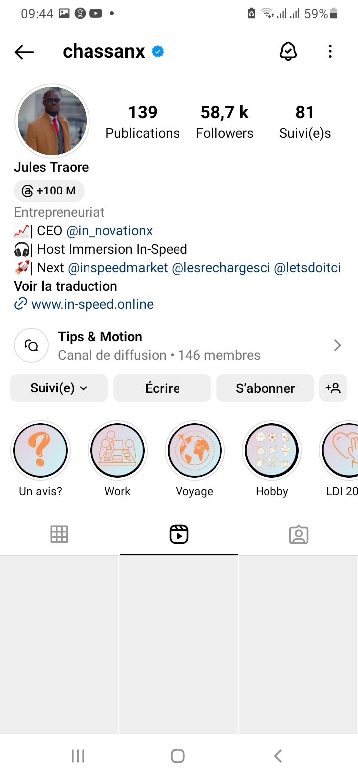Tap the add-person suggestions icon
Viewport: 358px width, 776px height.
333,388
